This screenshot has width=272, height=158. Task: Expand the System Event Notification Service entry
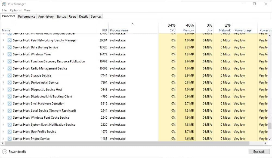(x=3, y=125)
